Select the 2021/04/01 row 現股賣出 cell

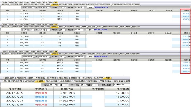pyautogui.click(x=41, y=101)
